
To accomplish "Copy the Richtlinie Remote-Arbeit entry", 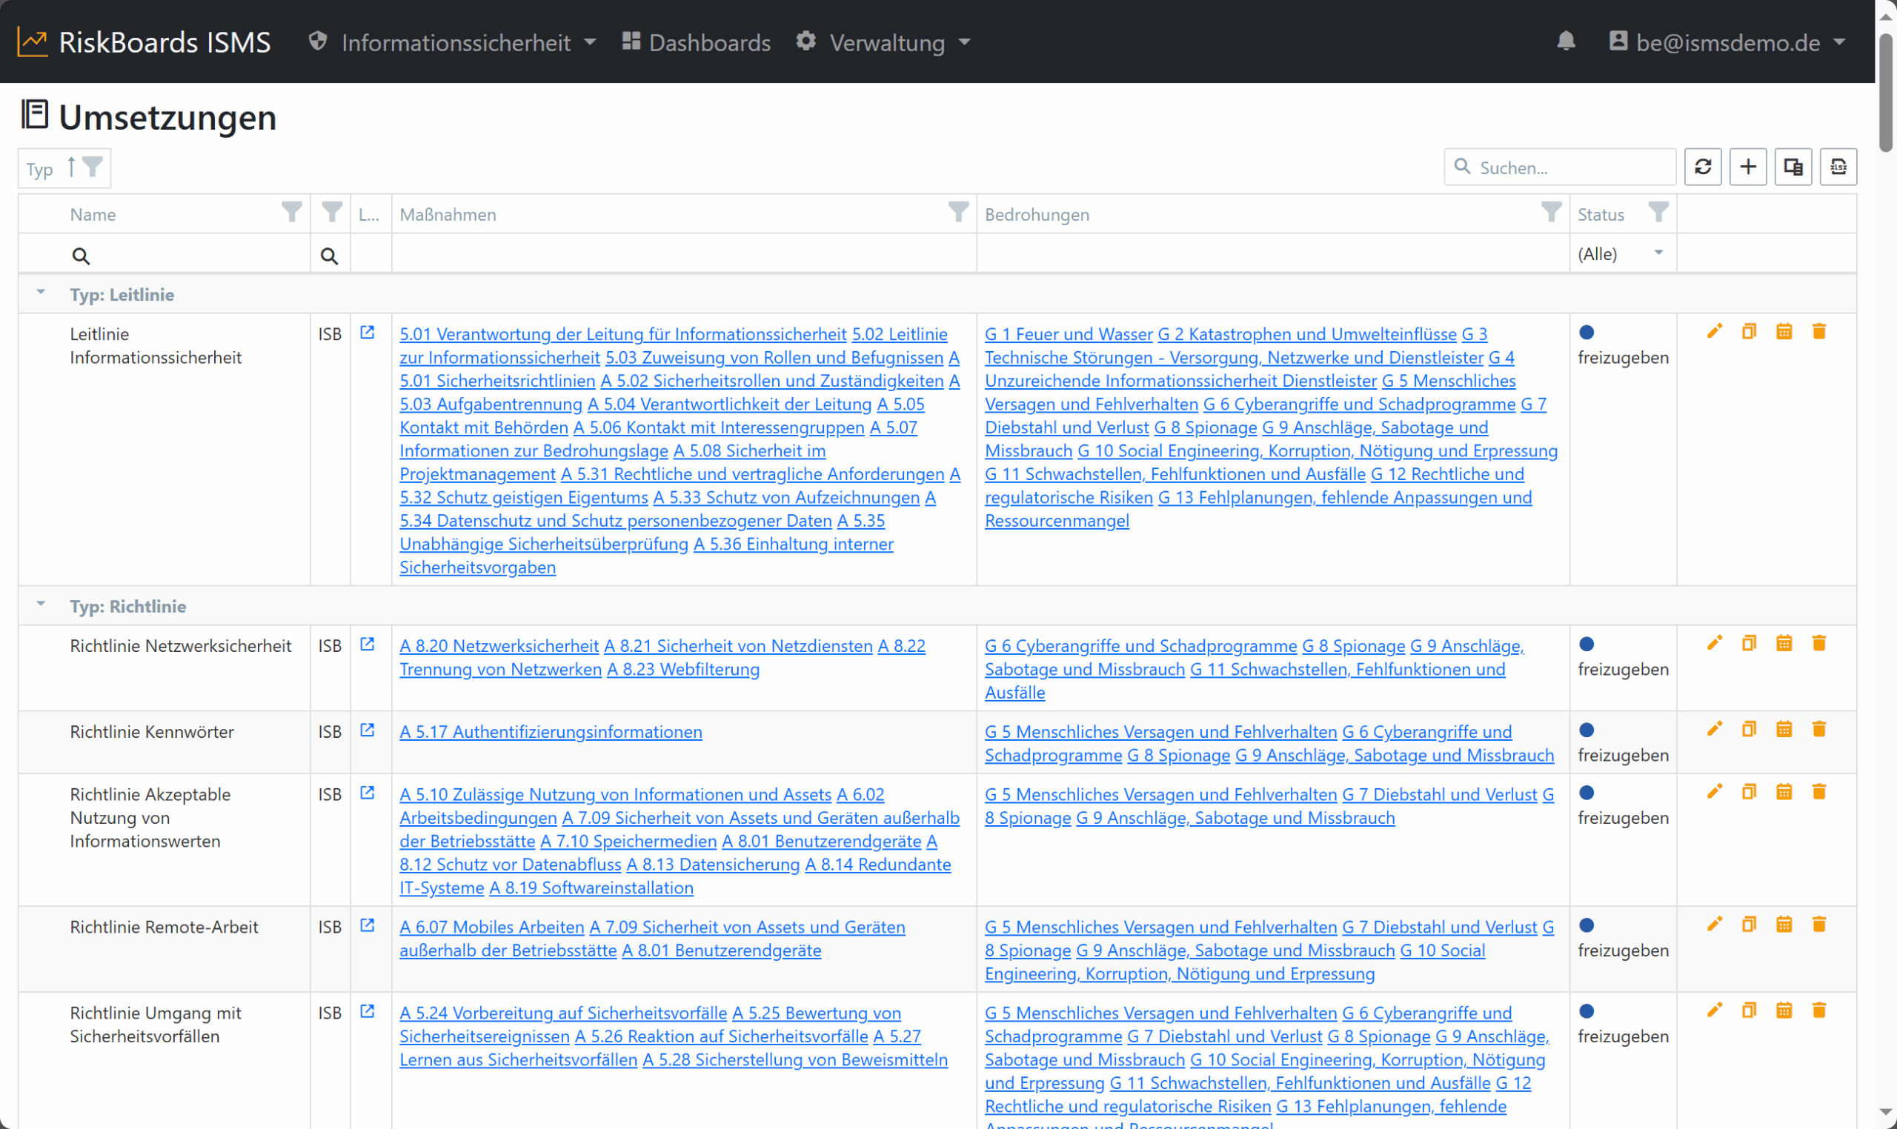I will pos(1749,925).
